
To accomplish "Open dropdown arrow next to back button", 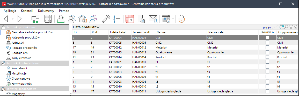I will [12, 19].
